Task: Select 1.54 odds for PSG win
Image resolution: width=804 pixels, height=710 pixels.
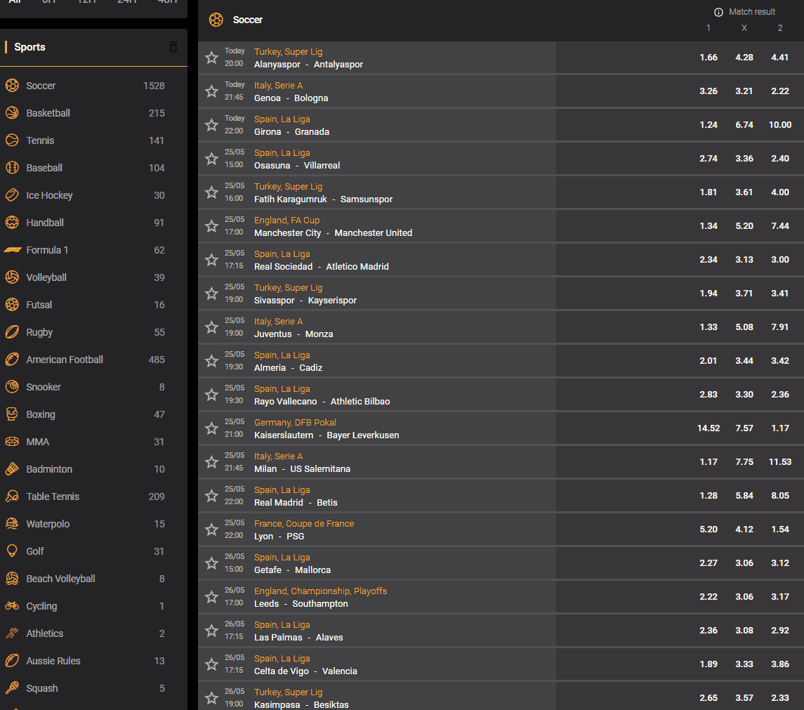Action: [x=779, y=530]
